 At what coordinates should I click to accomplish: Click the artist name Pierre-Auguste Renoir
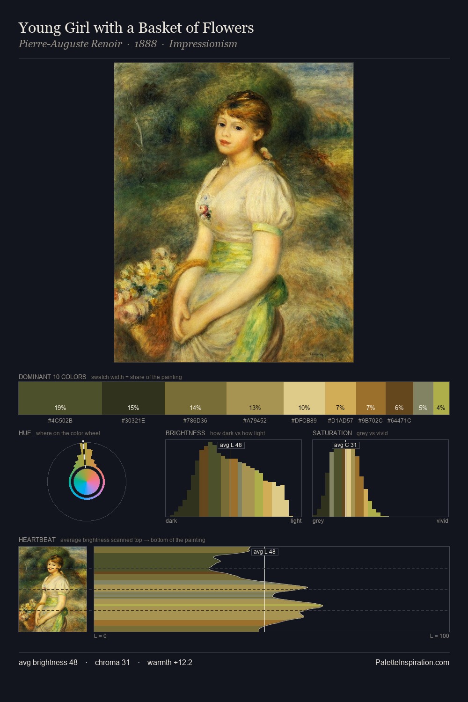(x=70, y=44)
